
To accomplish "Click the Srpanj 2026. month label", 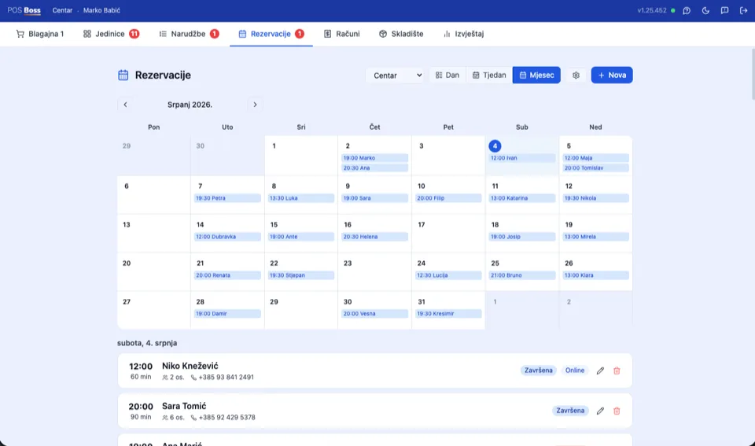I will 190,105.
